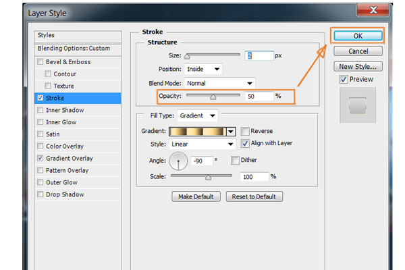Turn on the Dither option
This screenshot has width=405, height=270.
point(235,160)
